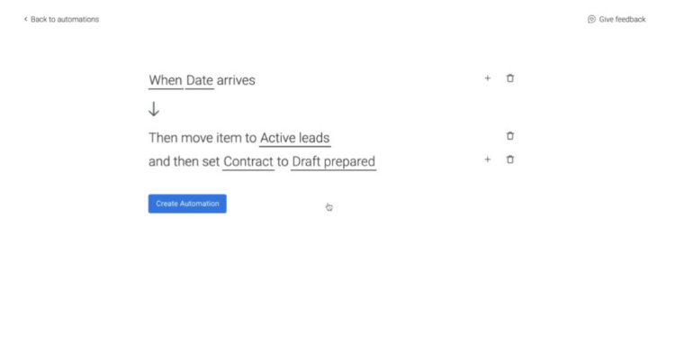Click the word 'arrives' in the trigger
Screen dimensions: 676x337
pos(236,80)
